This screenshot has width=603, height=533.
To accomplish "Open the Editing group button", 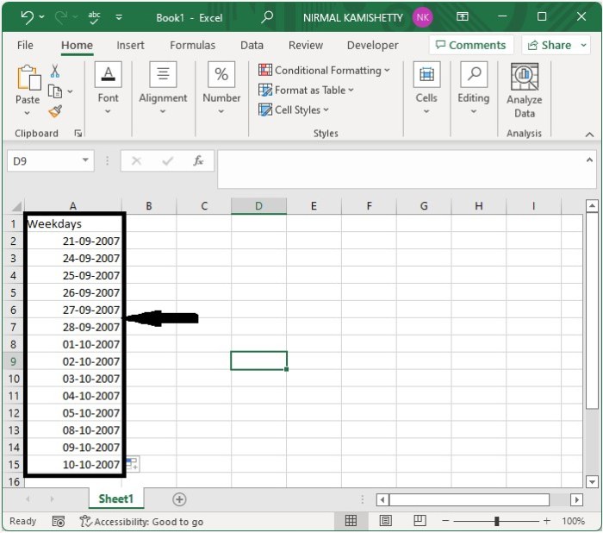I will pyautogui.click(x=474, y=88).
